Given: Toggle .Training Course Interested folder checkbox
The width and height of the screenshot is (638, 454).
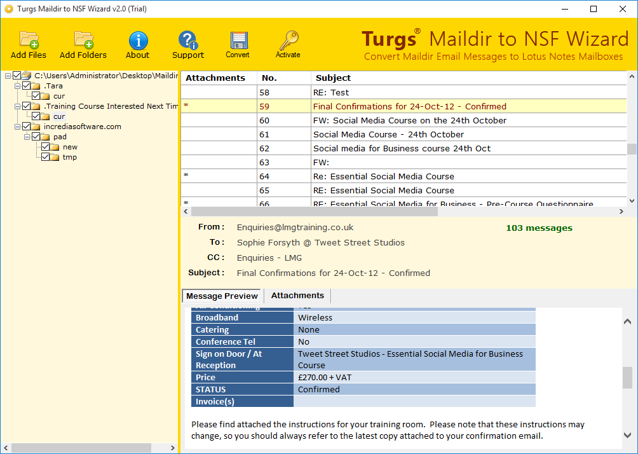Looking at the screenshot, I should [27, 106].
